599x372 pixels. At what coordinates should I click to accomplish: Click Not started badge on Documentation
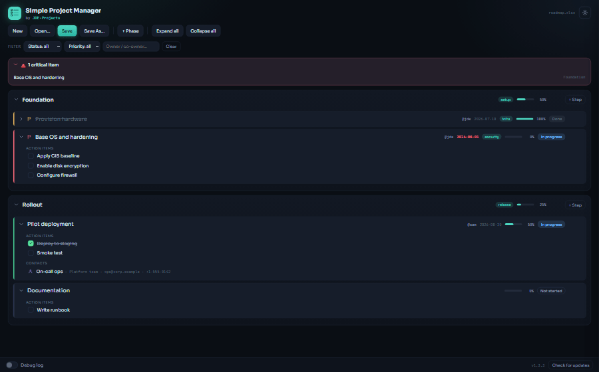point(551,291)
